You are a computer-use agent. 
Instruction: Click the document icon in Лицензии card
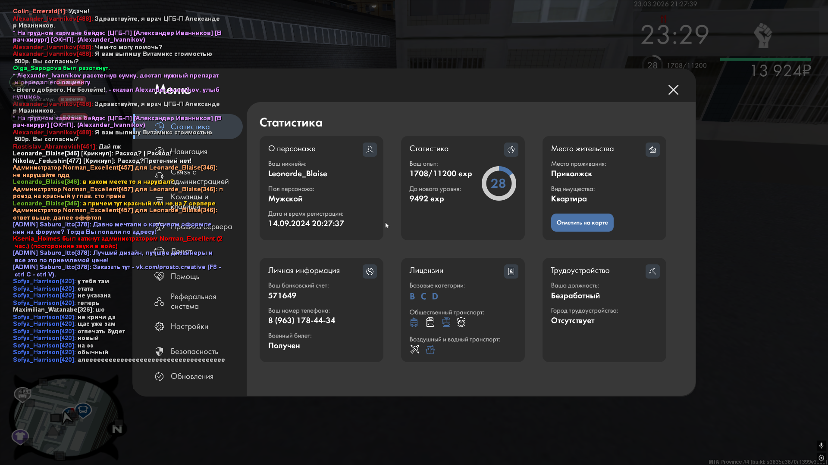tap(511, 272)
